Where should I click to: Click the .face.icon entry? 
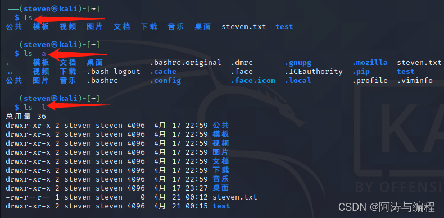[x=253, y=81]
